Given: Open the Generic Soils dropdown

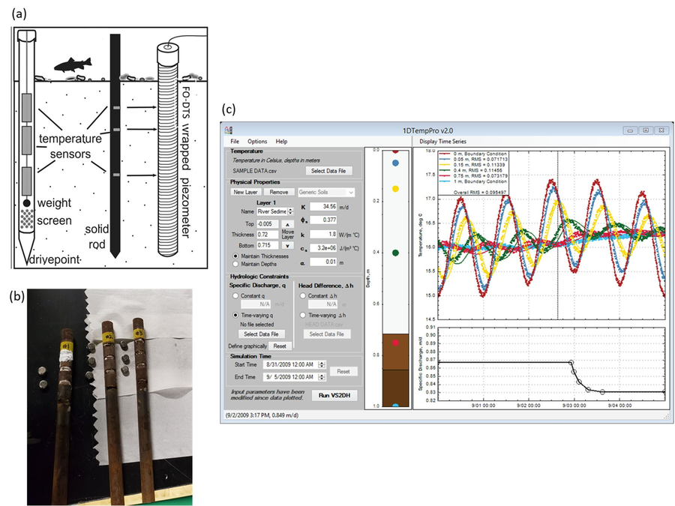Looking at the screenshot, I should click(325, 192).
